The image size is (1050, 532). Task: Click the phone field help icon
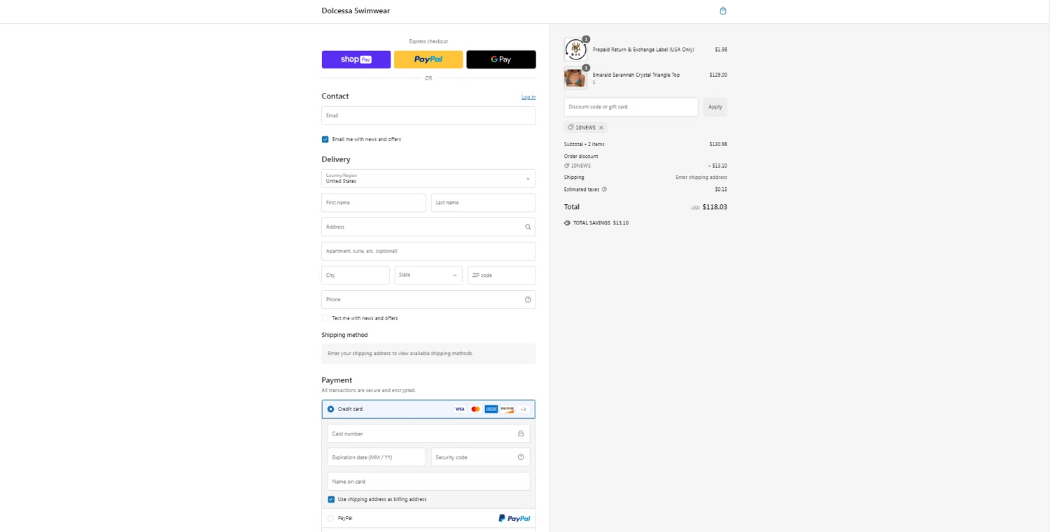click(528, 300)
